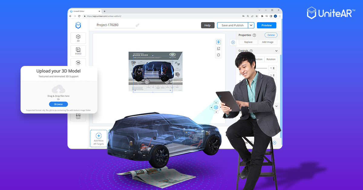This screenshot has width=363, height=190.
Task: Open a new browser tab
Action: click(105, 11)
